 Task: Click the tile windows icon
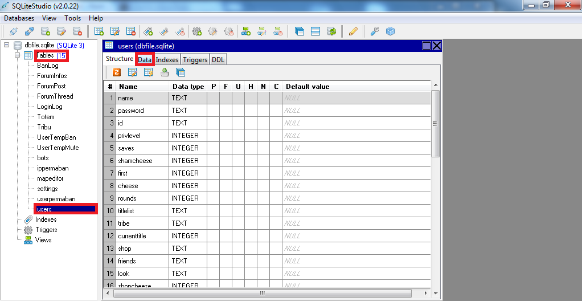pos(315,31)
